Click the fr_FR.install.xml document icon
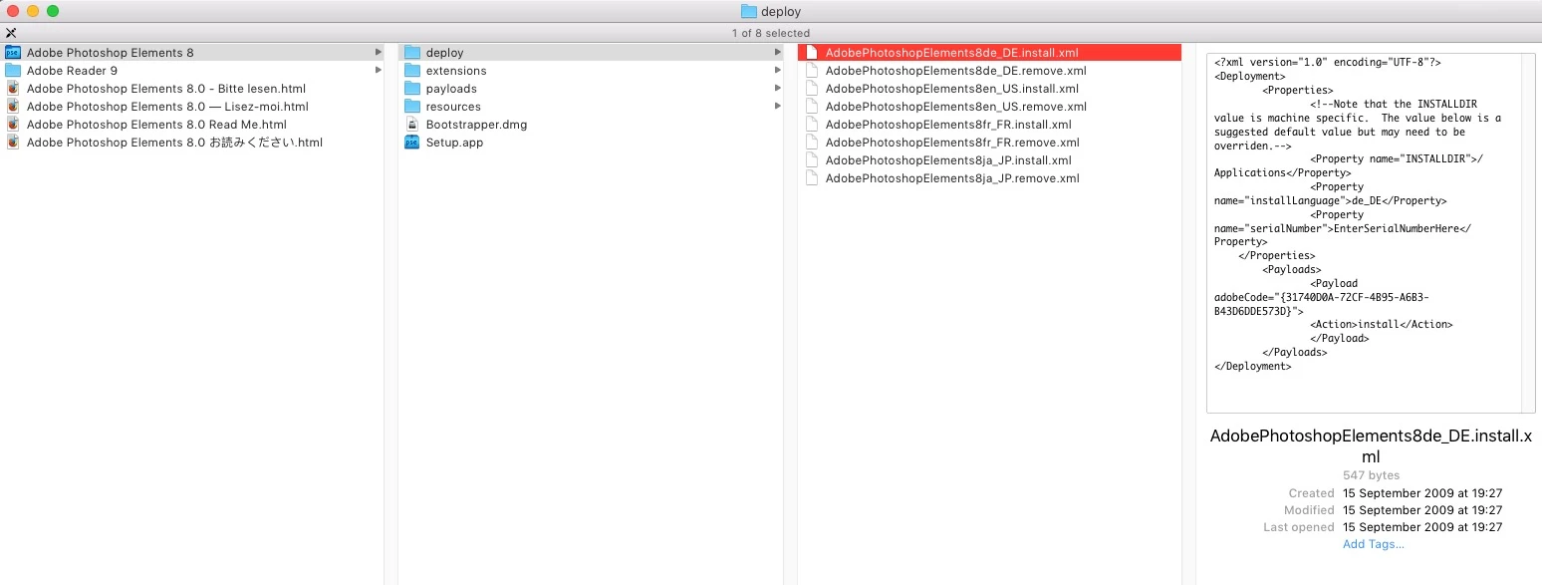 click(812, 125)
